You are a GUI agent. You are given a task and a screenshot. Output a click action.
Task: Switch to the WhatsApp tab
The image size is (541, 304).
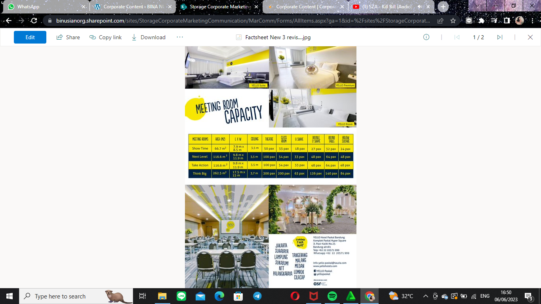coord(45,7)
